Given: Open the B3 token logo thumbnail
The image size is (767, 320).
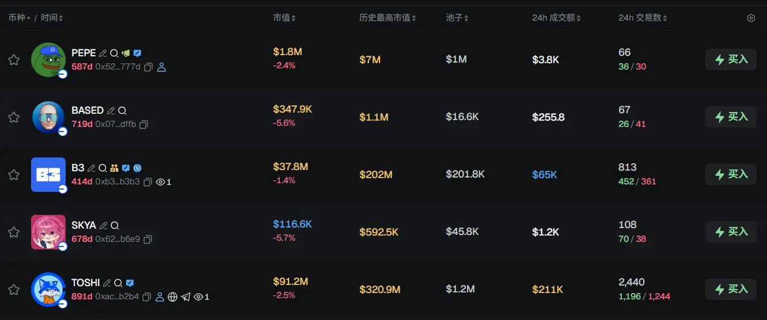Looking at the screenshot, I should click(48, 175).
